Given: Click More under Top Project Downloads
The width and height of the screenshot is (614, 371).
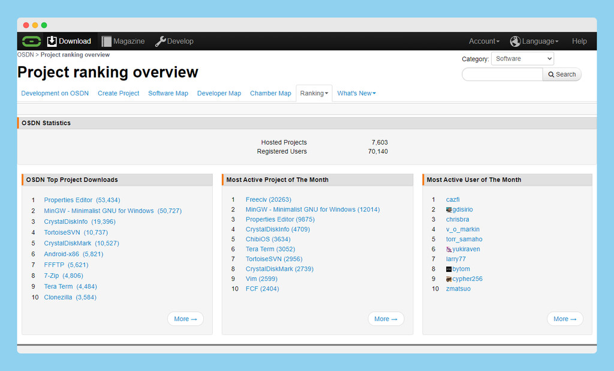Looking at the screenshot, I should tap(185, 319).
